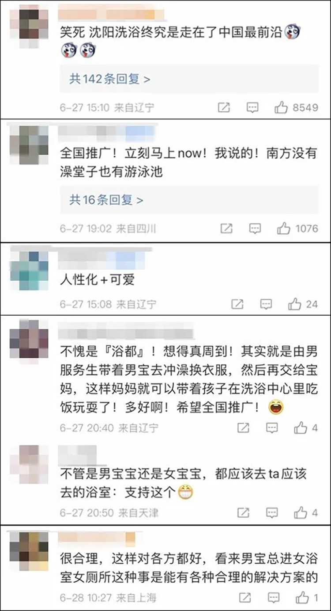
Task: Tap reply icon on 8549-like comment
Action: pyautogui.click(x=252, y=107)
